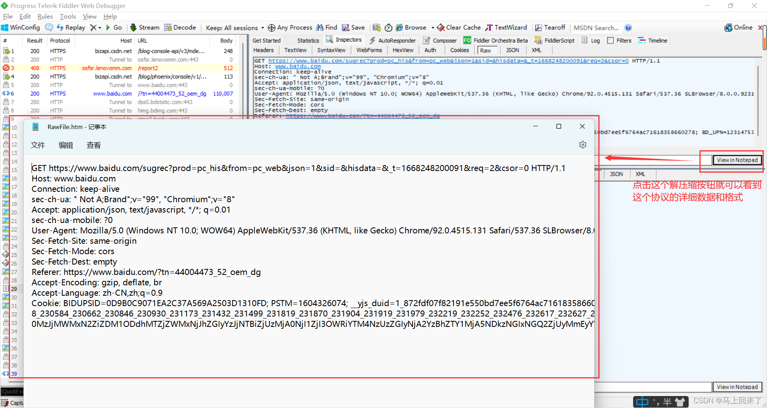Select the Headers request inspector

pos(263,50)
